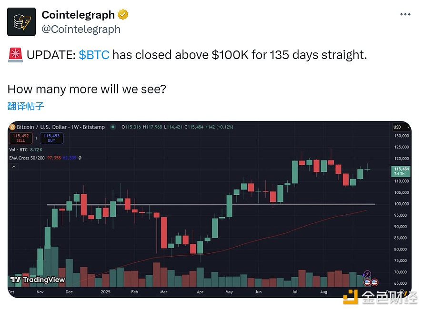423x310 pixels.
Task: Click the 115,484 current price label
Action: tap(401, 171)
